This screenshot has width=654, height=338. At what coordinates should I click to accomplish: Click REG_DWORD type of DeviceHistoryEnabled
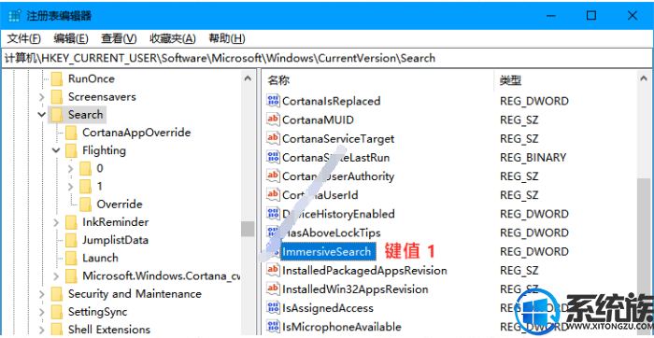(534, 214)
